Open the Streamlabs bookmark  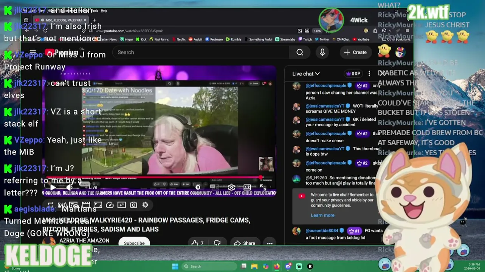click(285, 39)
